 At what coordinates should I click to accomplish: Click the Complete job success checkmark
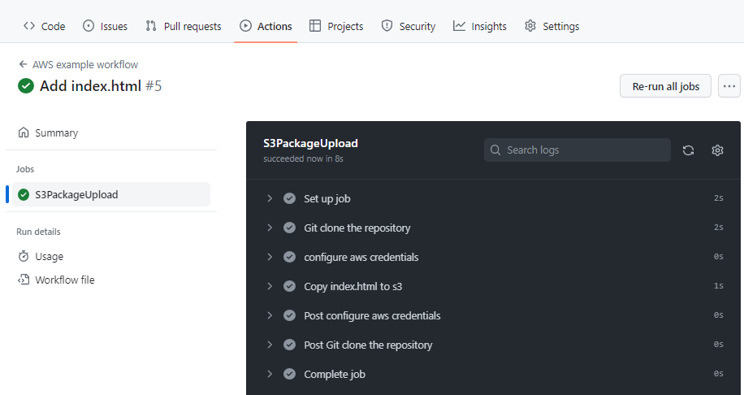click(x=289, y=374)
